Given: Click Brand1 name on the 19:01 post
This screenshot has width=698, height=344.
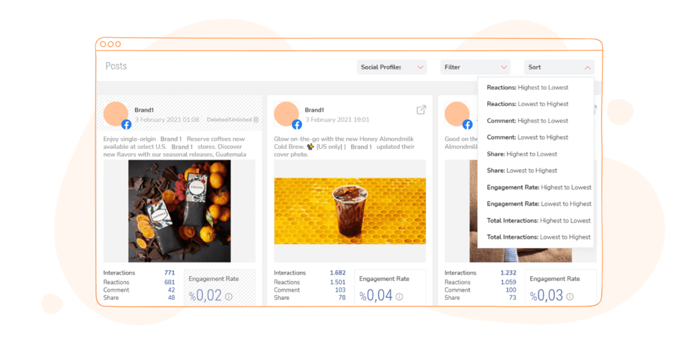Looking at the screenshot, I should click(x=314, y=110).
